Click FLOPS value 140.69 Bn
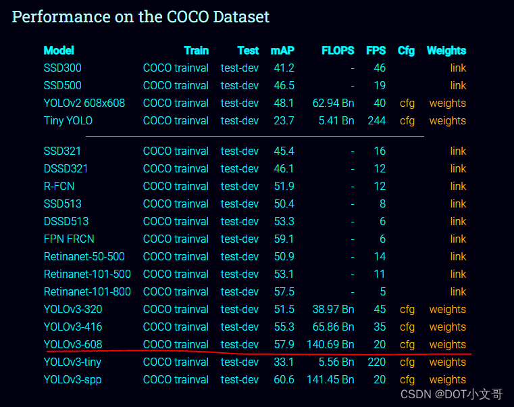The image size is (514, 407). [330, 345]
